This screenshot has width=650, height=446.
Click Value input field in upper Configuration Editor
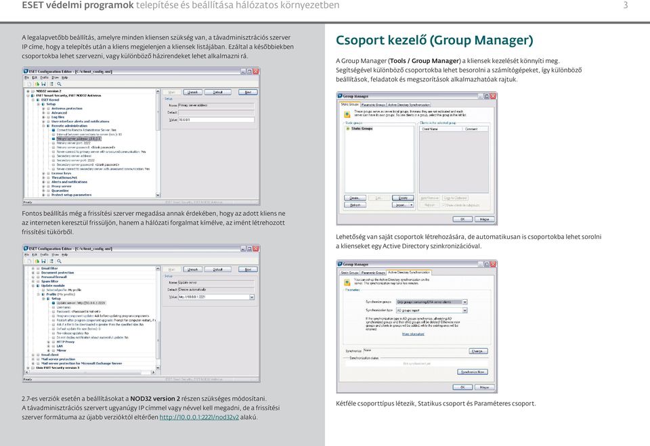[216, 120]
